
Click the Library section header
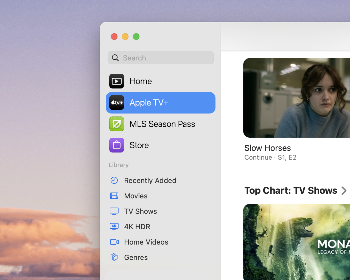[119, 165]
